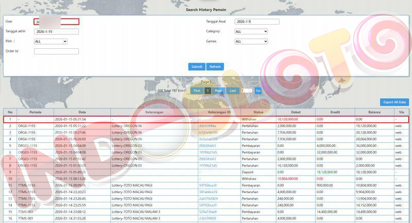Click the Order Id text field
The image size is (412, 223).
(56, 51)
